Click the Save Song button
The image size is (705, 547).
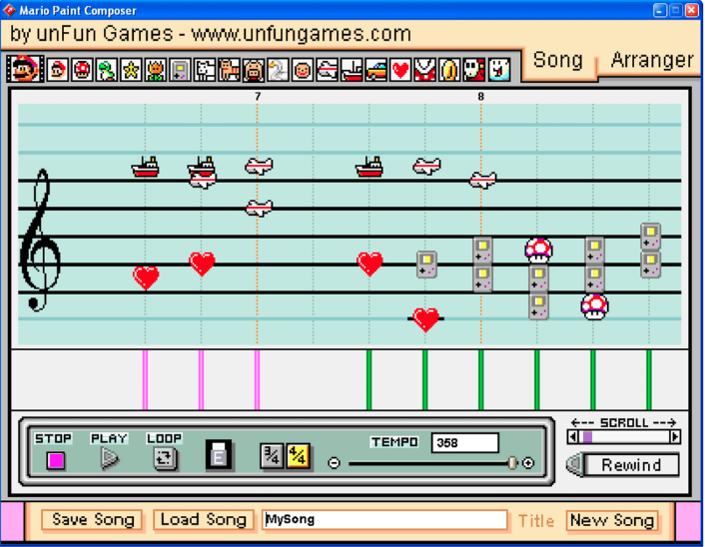pos(93,520)
